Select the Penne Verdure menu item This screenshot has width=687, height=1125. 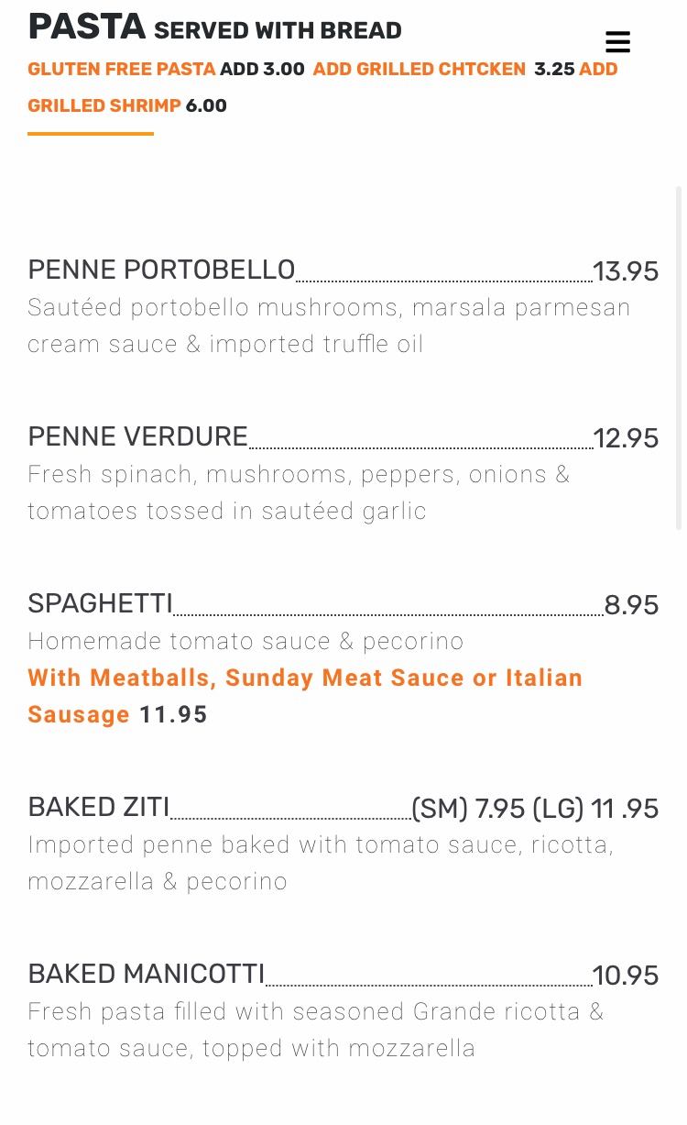[x=137, y=436]
